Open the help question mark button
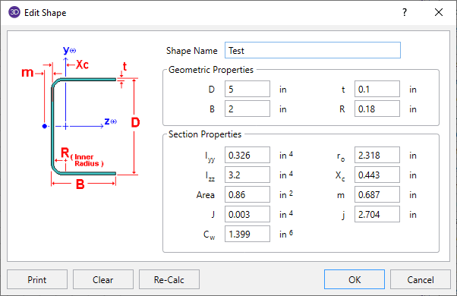Viewport: 457px width, 296px height. (x=405, y=13)
